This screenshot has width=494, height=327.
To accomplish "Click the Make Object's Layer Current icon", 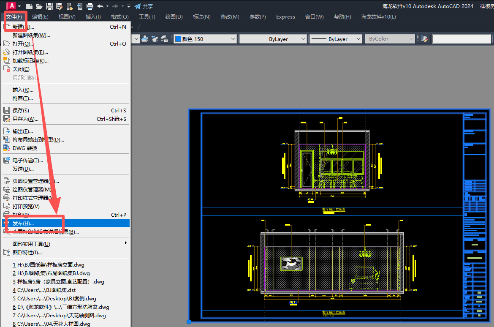I will coord(145,39).
